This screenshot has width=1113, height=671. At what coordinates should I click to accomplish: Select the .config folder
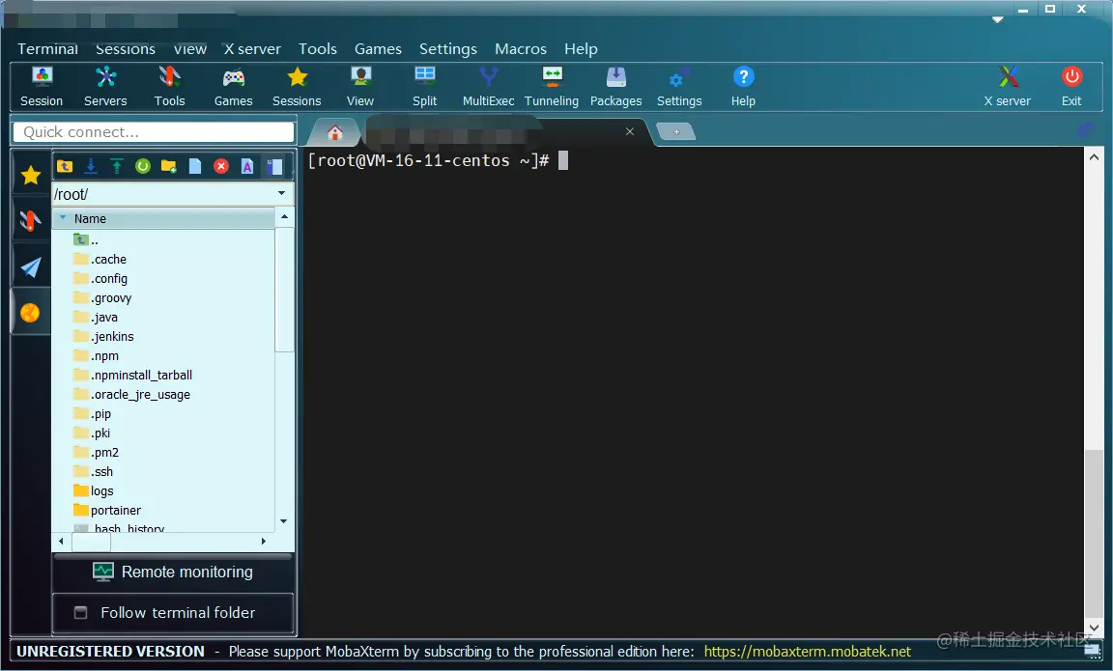(100, 278)
